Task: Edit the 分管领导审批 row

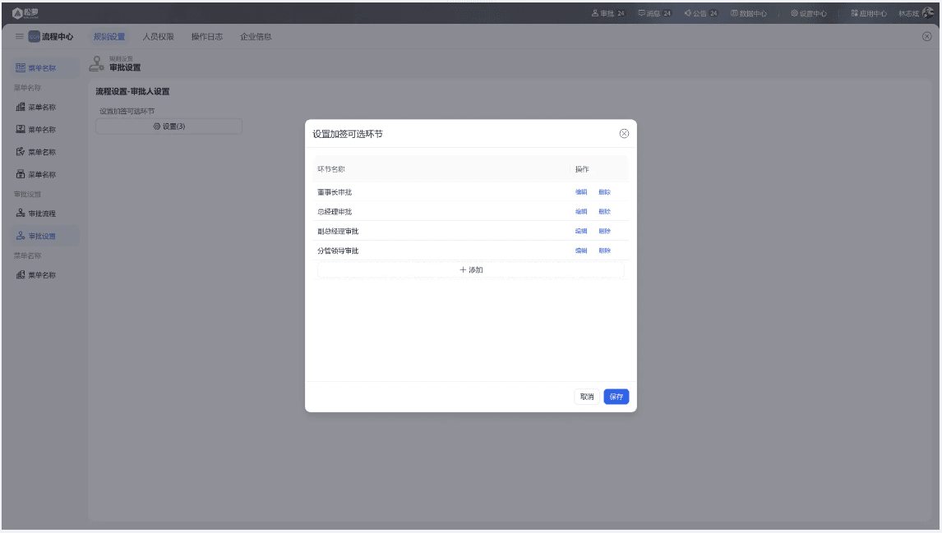Action: pyautogui.click(x=581, y=250)
